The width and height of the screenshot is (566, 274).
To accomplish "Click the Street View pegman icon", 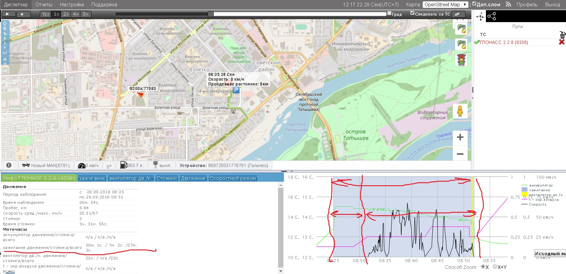I will pyautogui.click(x=460, y=111).
